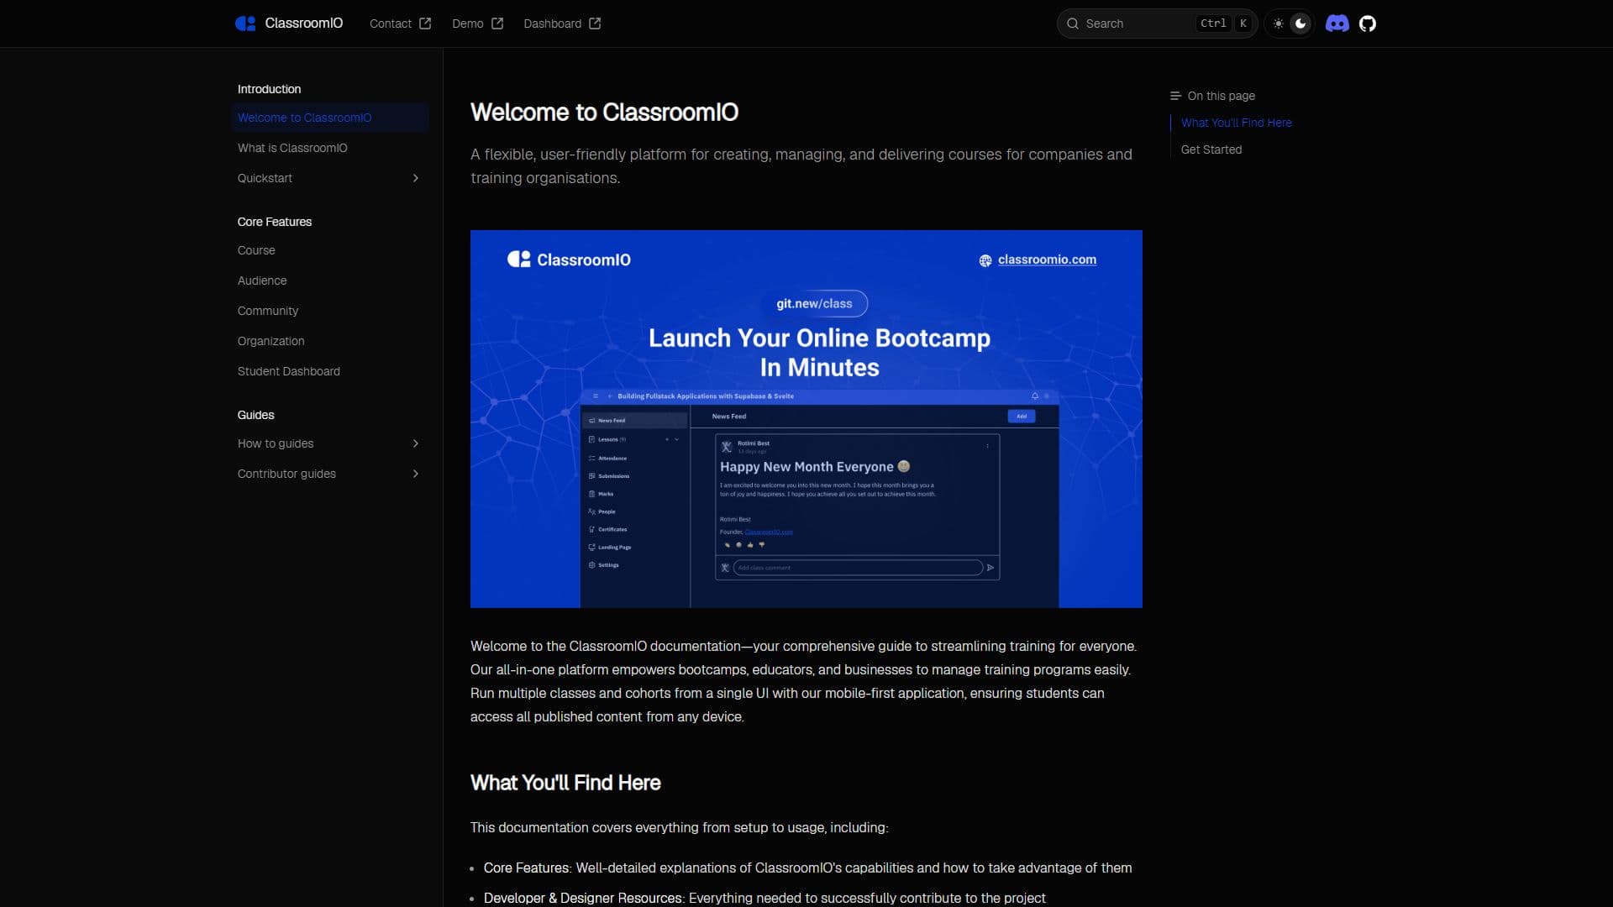Open the Contact link in top navigation
This screenshot has height=907, width=1613.
400,24
